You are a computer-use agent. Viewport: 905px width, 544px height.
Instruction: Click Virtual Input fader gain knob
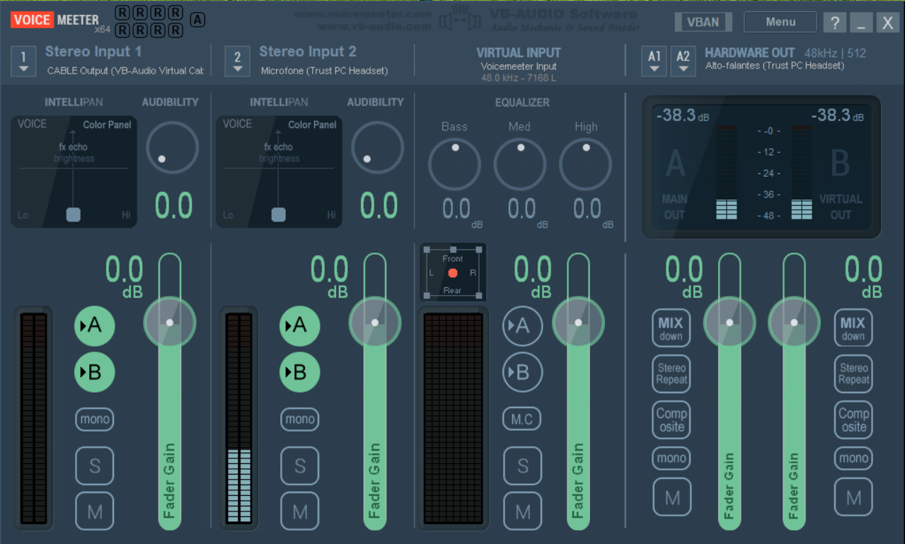[578, 323]
